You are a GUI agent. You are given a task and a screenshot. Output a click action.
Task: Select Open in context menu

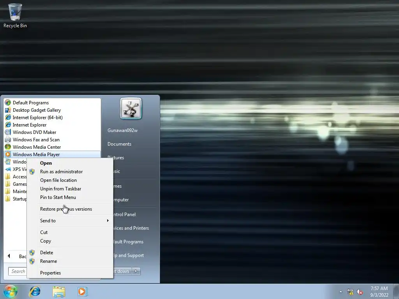[70, 163]
